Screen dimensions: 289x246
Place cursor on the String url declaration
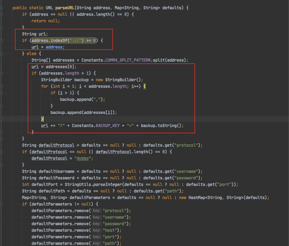click(x=34, y=34)
